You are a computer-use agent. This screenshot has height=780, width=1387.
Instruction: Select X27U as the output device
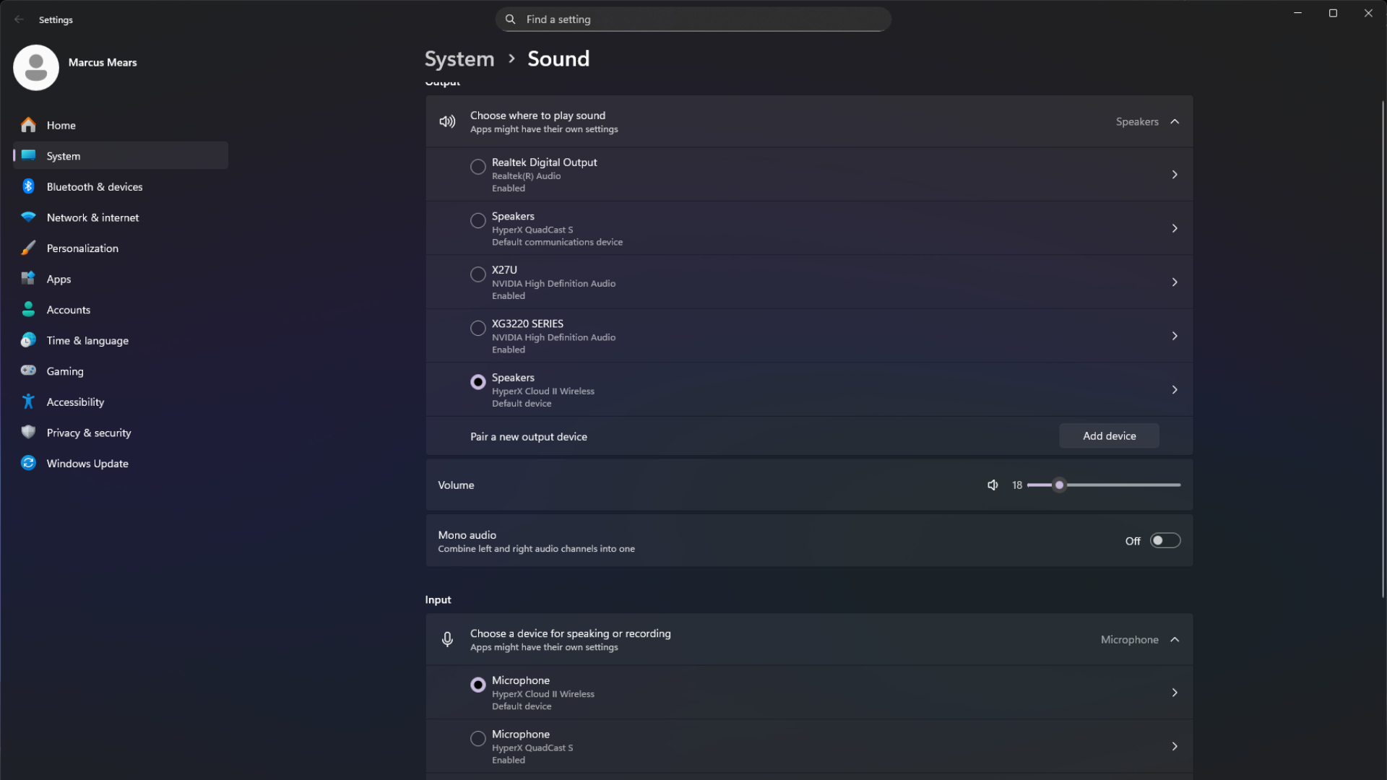pos(478,274)
